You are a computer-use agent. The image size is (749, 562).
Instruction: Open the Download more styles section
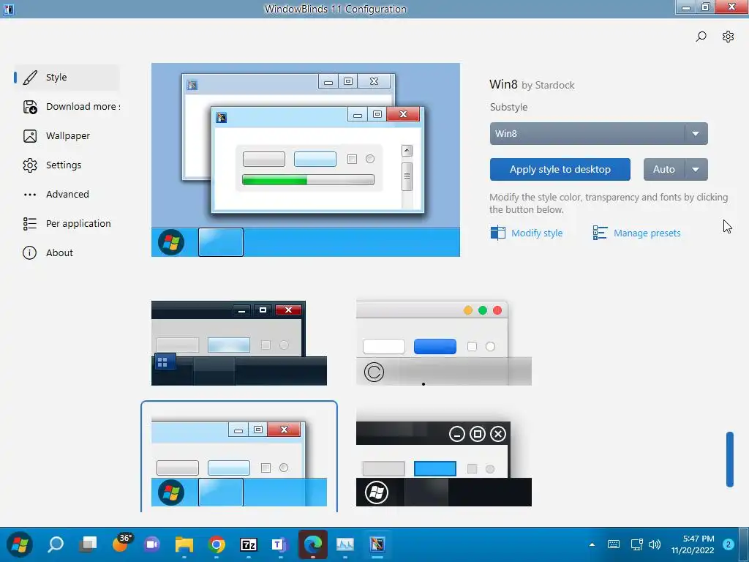tap(67, 107)
